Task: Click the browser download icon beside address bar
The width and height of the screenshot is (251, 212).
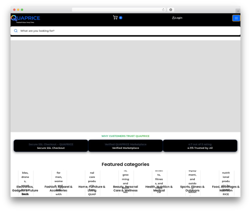Action: (x=171, y=10)
